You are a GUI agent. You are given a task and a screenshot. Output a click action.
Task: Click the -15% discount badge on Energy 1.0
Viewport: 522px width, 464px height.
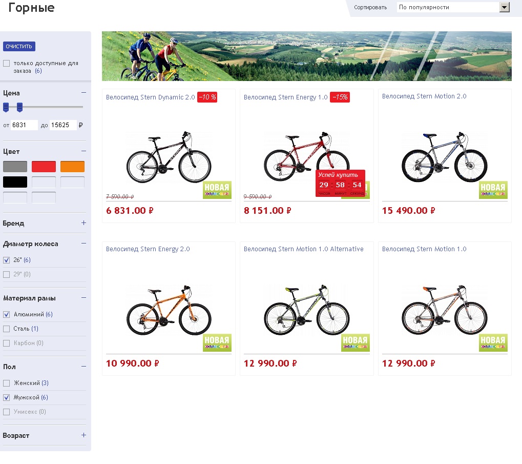(340, 97)
